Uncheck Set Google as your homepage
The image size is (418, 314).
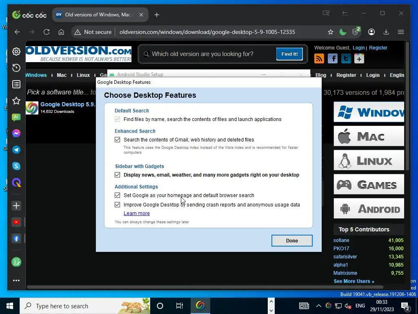(x=117, y=195)
